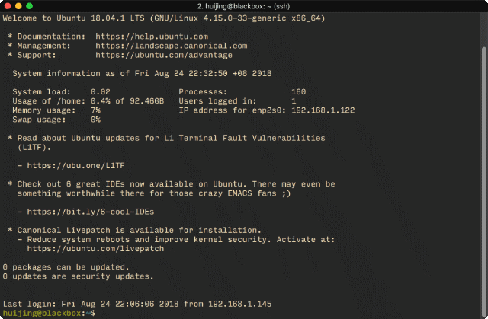Open the help.ubuntu.com documentation link
This screenshot has height=319, width=488.
[x=152, y=37]
